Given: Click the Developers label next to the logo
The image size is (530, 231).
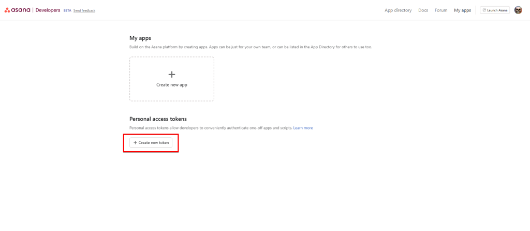Looking at the screenshot, I should tap(48, 10).
